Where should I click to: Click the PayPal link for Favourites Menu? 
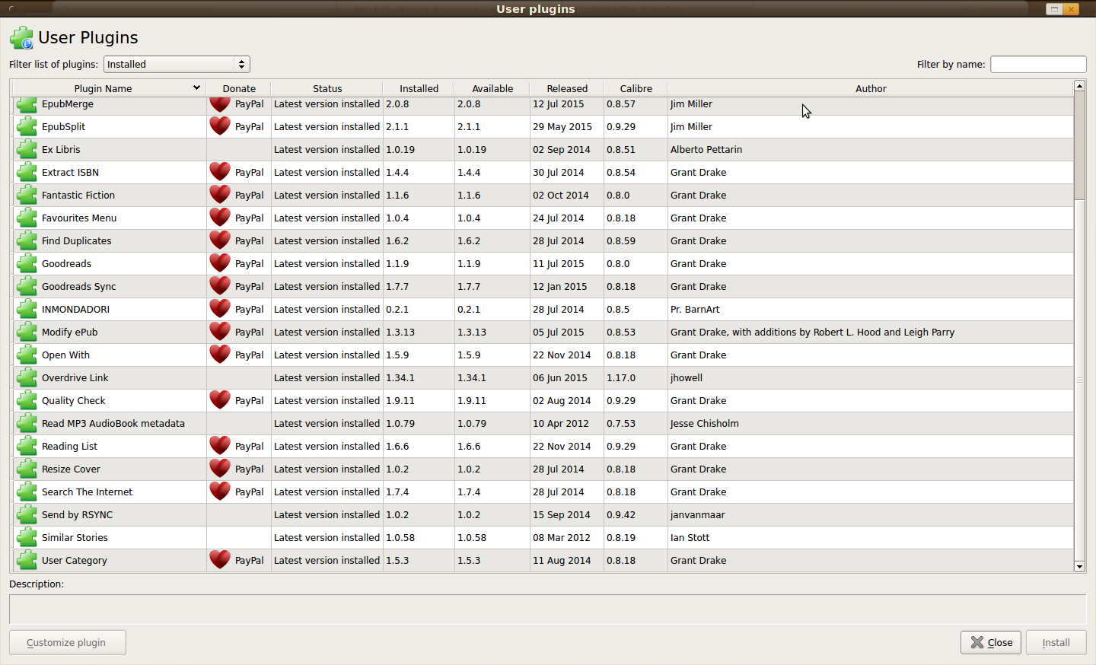(x=249, y=218)
